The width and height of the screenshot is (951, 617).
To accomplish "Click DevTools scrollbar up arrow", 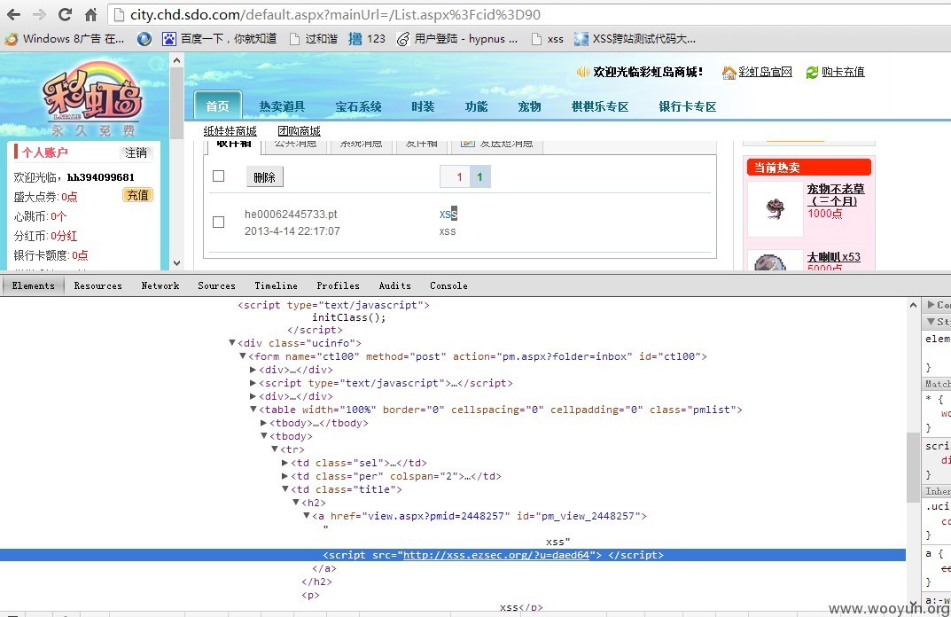I will pyautogui.click(x=914, y=305).
